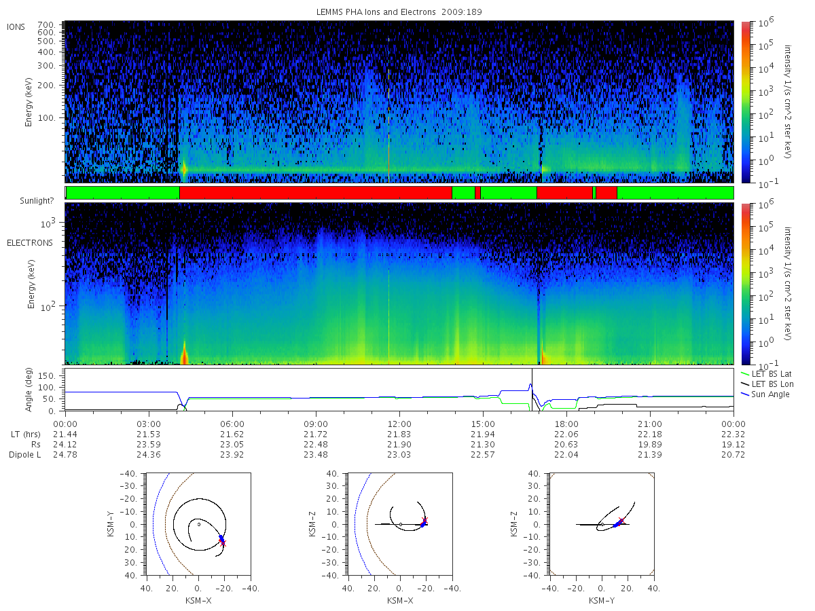
Task: Click the IONS panel label
Action: 16,26
